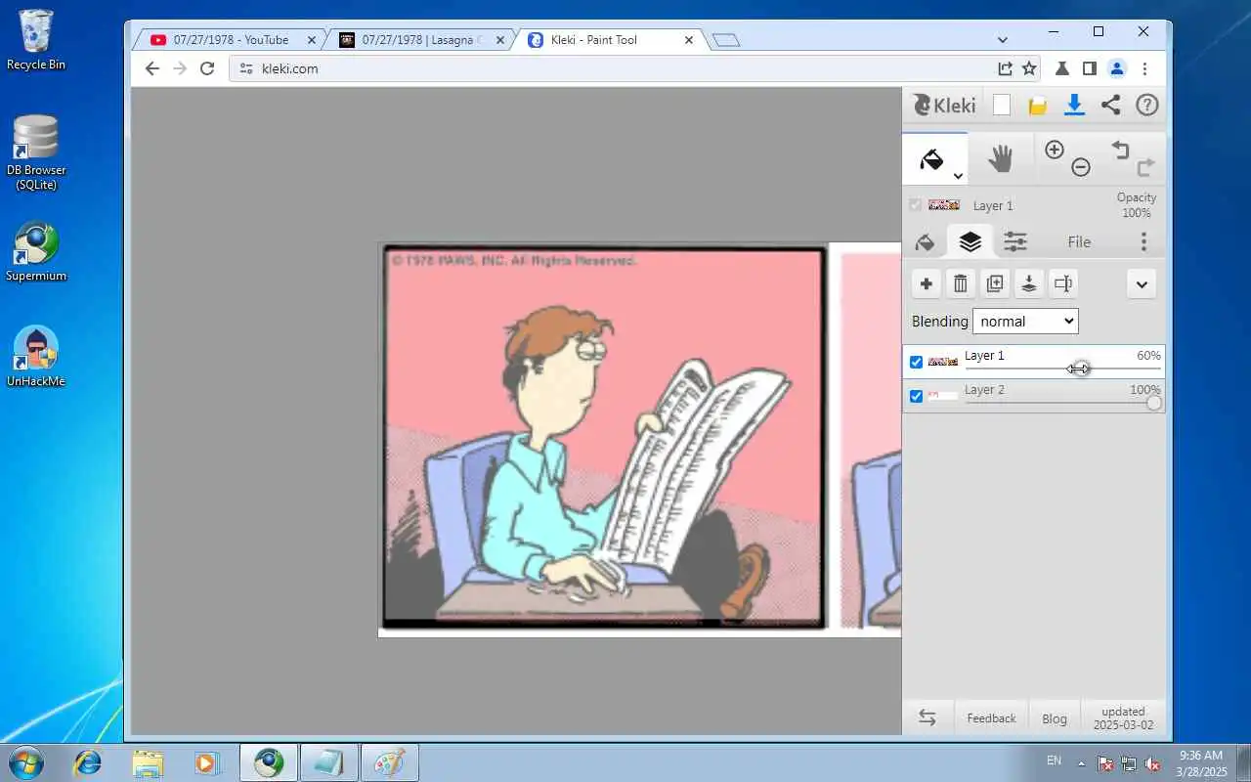Screen dimensions: 1251x782
Task: Zoom out with the minus magnifier
Action: [x=1080, y=167]
